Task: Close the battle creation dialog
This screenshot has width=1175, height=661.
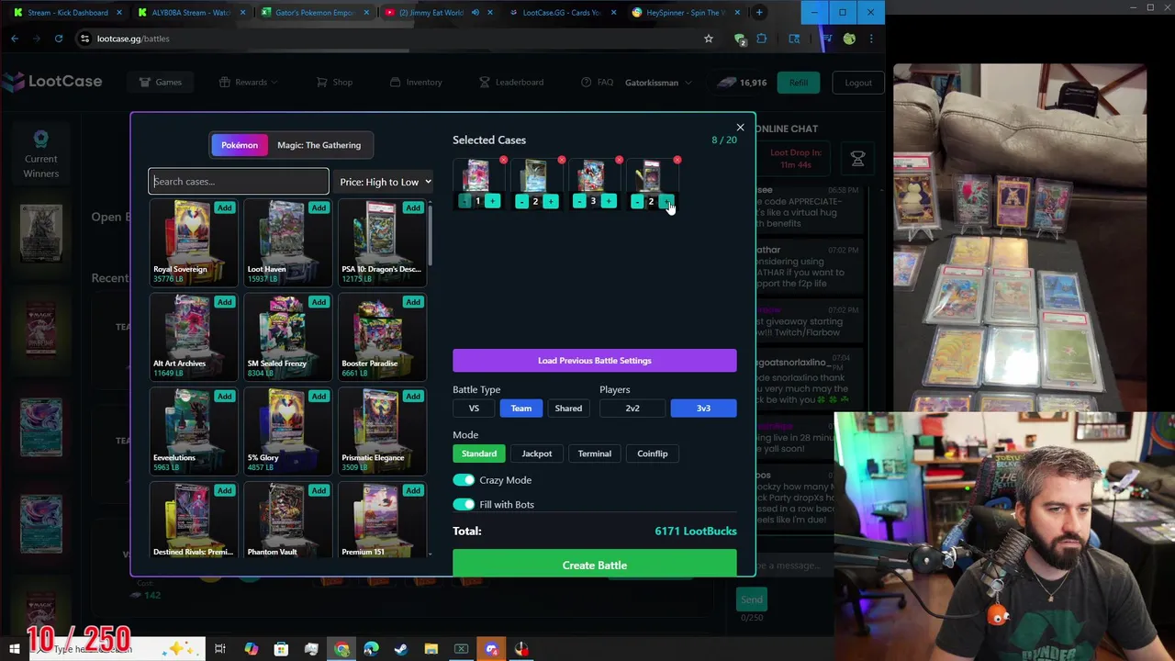Action: pos(740,128)
